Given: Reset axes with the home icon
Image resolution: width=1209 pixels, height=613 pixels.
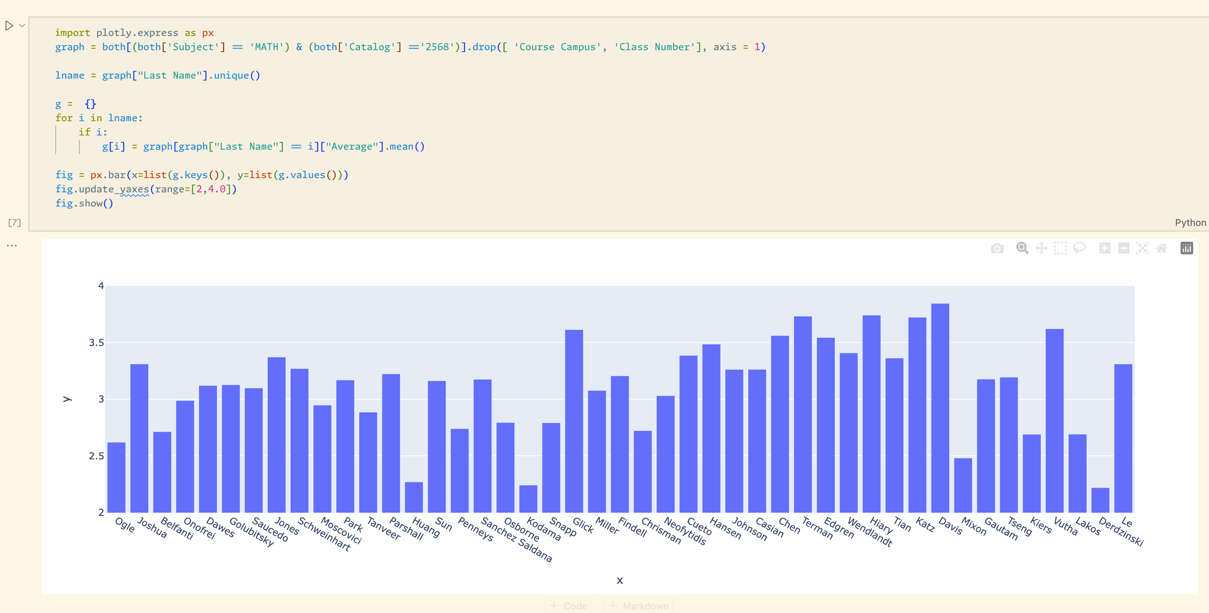Looking at the screenshot, I should pyautogui.click(x=1161, y=248).
